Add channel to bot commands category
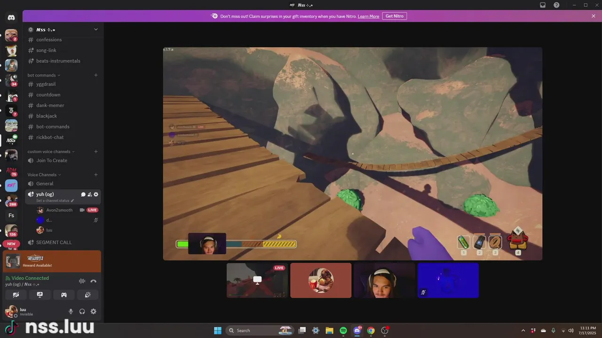Screen dimensions: 602x338 [x=96, y=75]
